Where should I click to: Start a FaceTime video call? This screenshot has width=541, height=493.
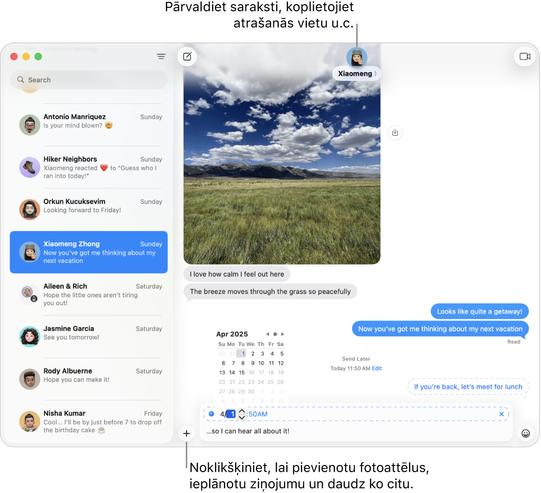click(x=525, y=56)
